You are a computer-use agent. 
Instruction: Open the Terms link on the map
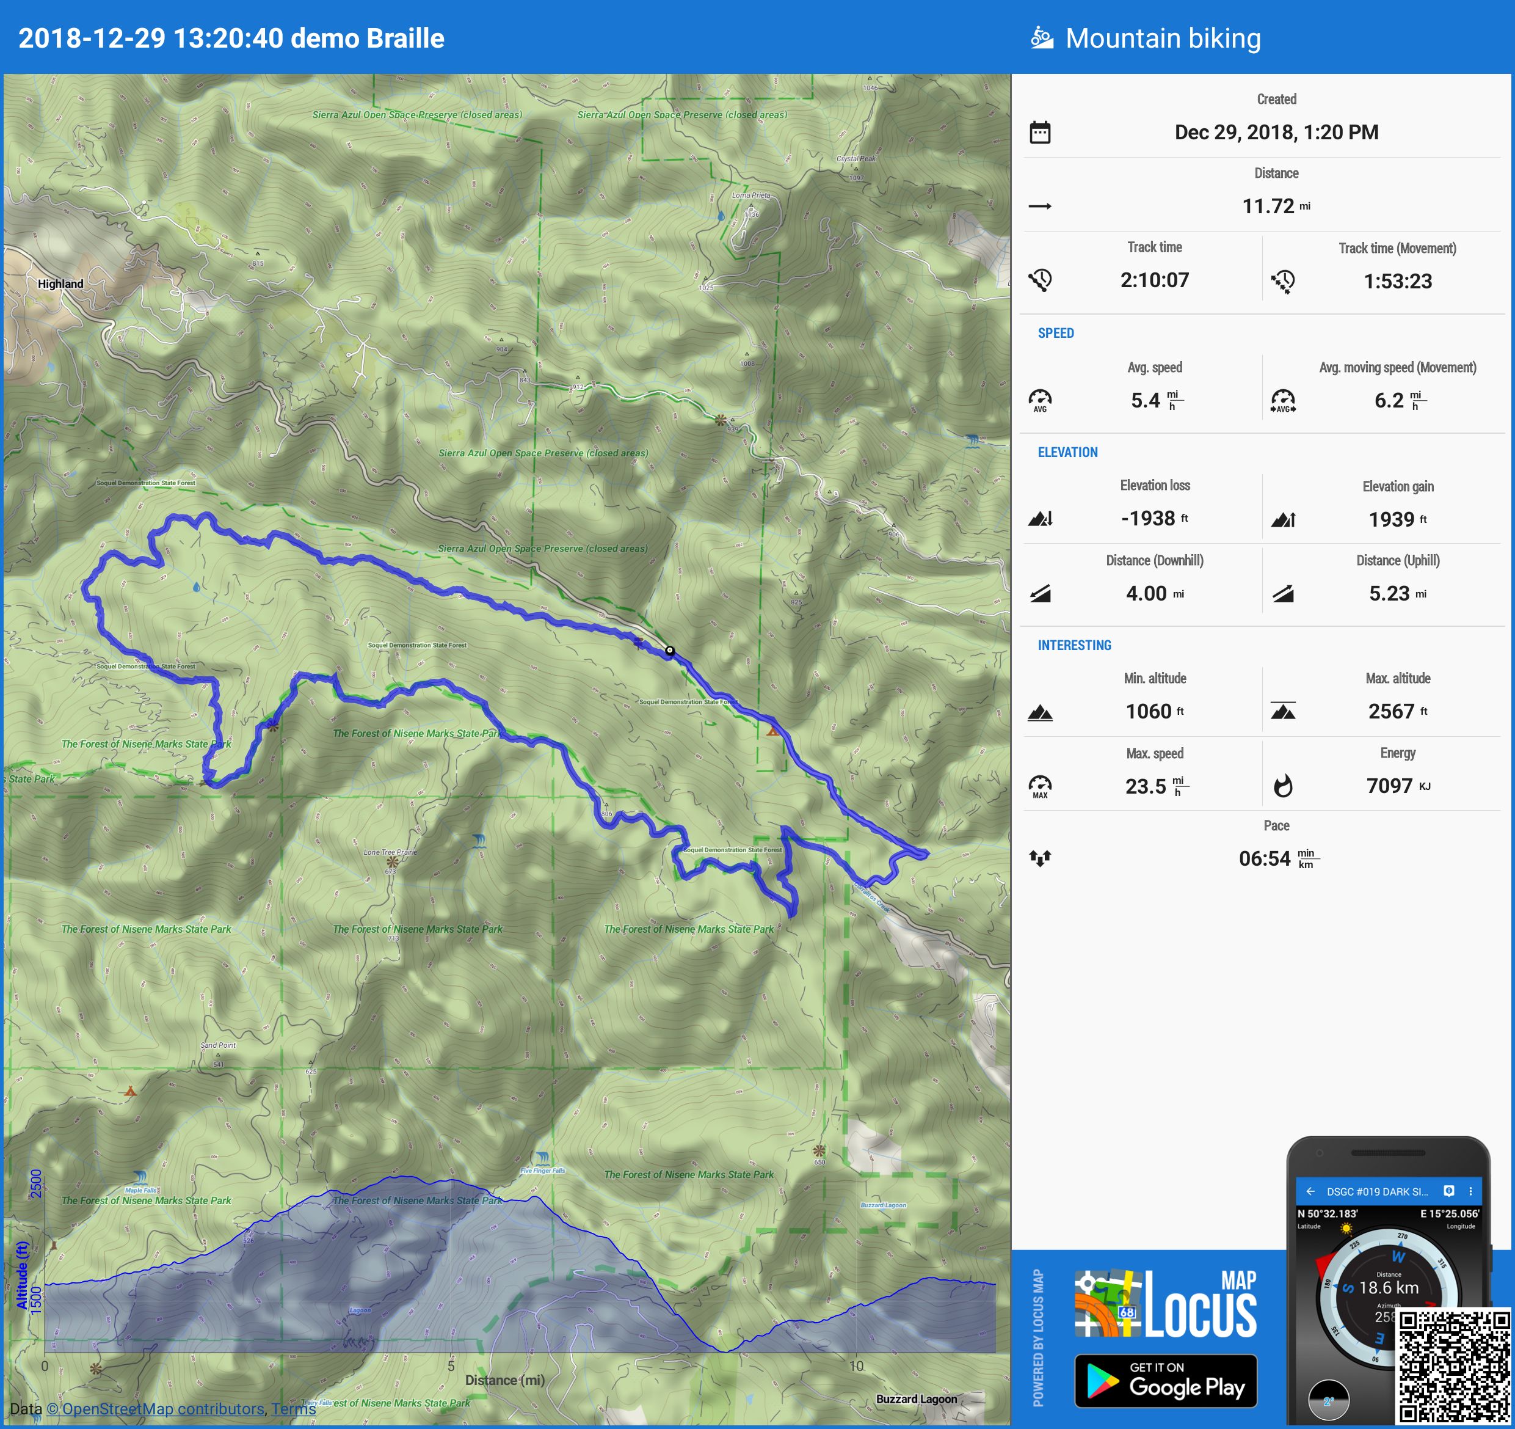[293, 1408]
